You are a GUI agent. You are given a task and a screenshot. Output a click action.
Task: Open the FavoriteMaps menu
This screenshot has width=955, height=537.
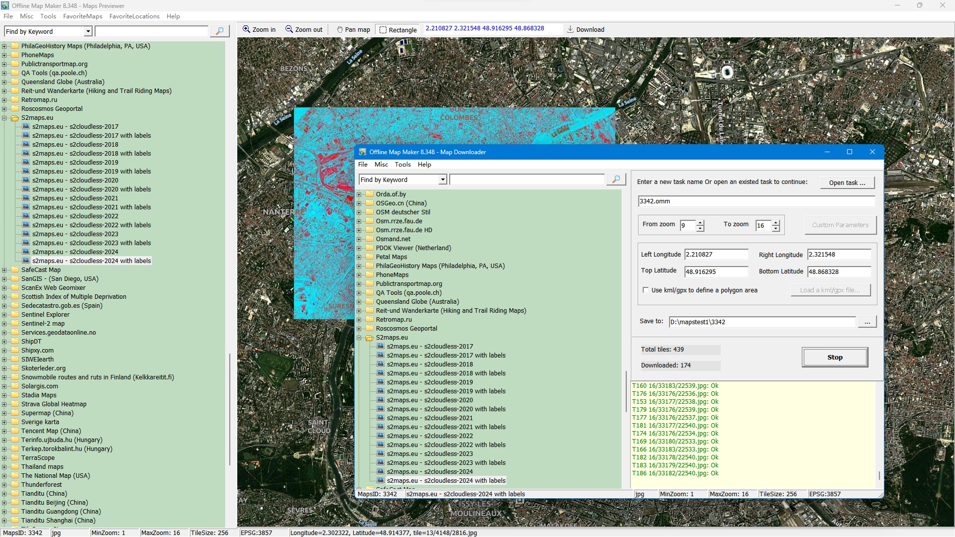83,16
